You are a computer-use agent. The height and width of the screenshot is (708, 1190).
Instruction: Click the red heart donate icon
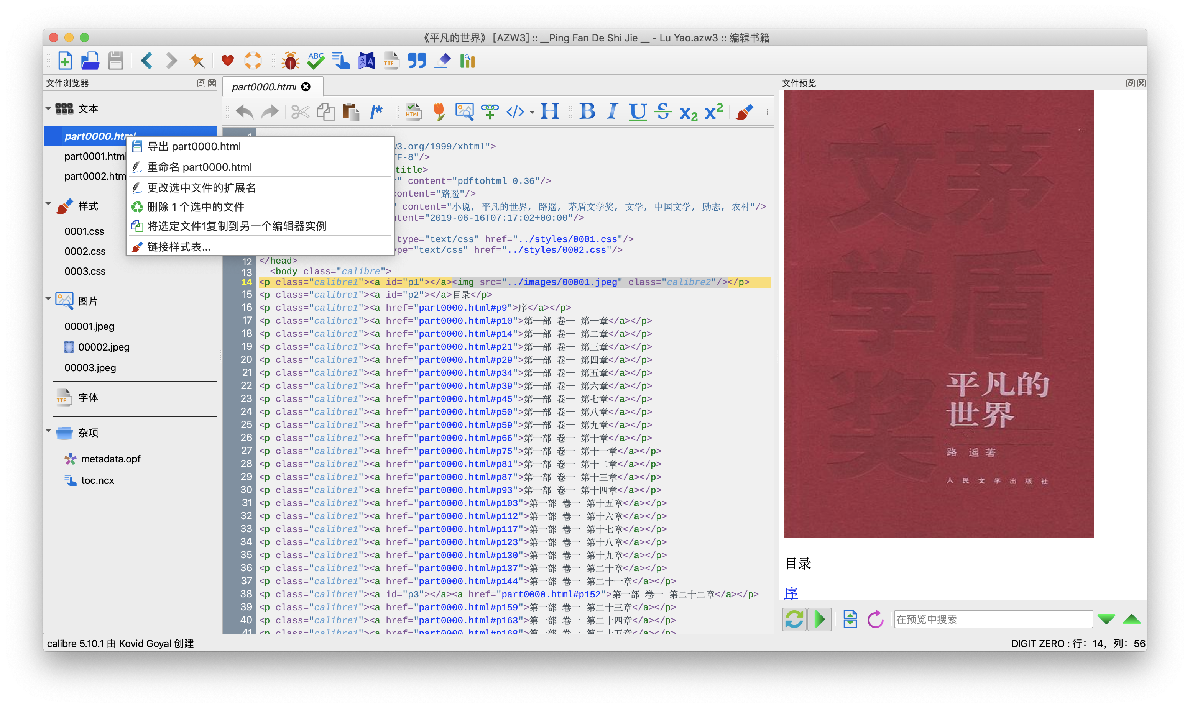228,61
